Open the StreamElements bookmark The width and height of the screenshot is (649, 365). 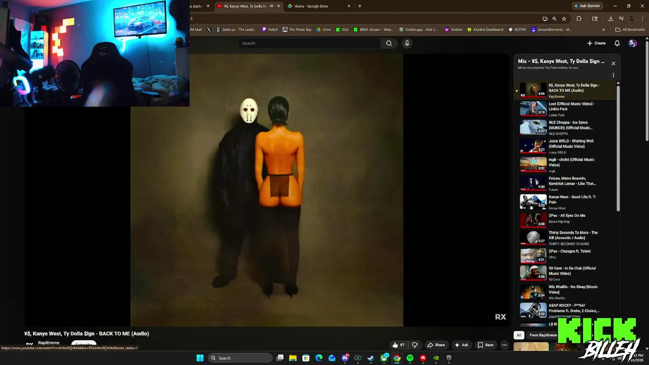551,29
